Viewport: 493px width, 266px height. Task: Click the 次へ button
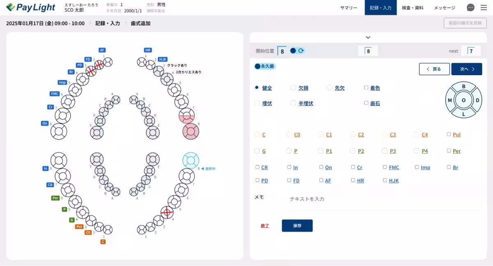467,69
